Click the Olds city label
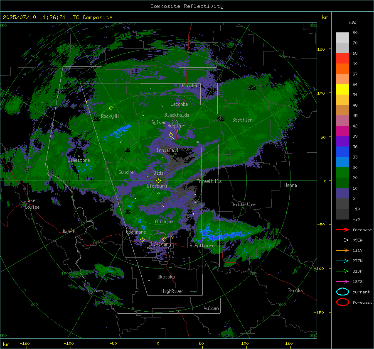This screenshot has width=374, height=349. (x=158, y=173)
